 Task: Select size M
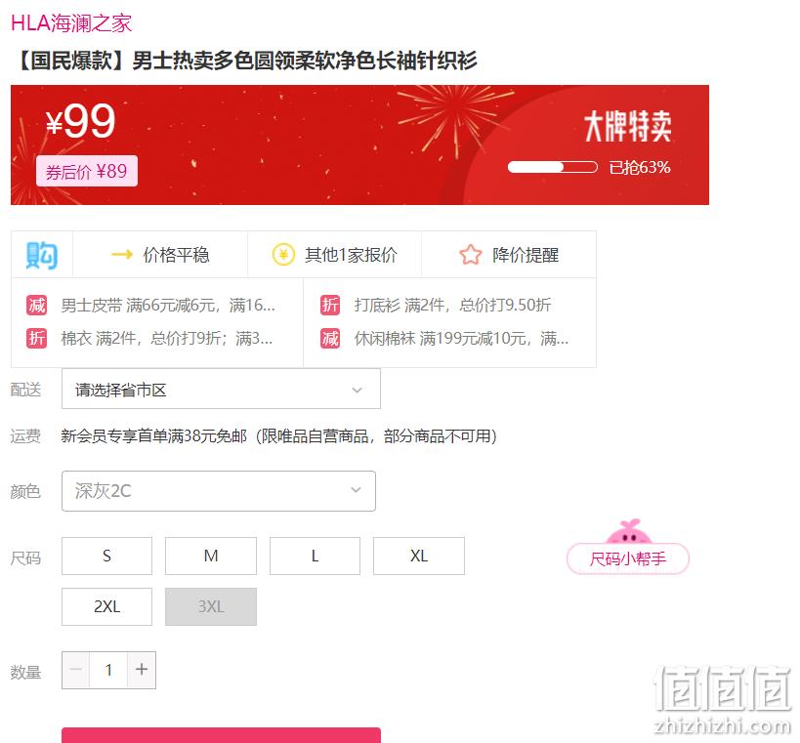(x=211, y=556)
